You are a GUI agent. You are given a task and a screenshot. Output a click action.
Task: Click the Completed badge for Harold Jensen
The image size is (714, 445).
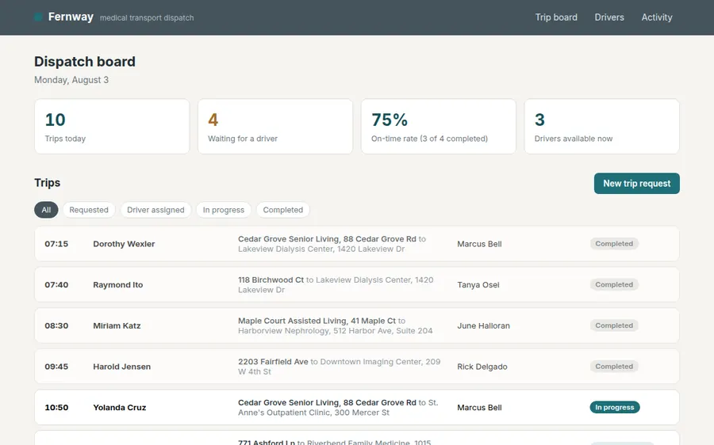[x=614, y=367]
